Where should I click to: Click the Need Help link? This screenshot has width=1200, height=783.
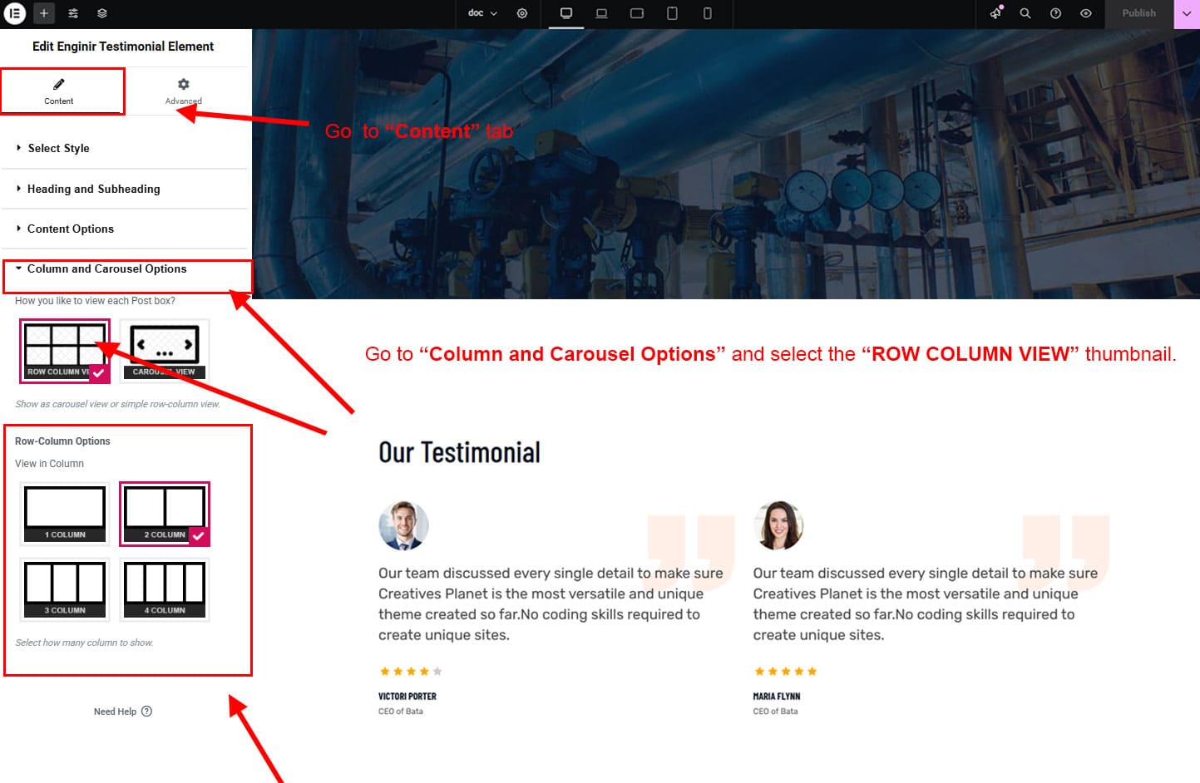(x=122, y=712)
